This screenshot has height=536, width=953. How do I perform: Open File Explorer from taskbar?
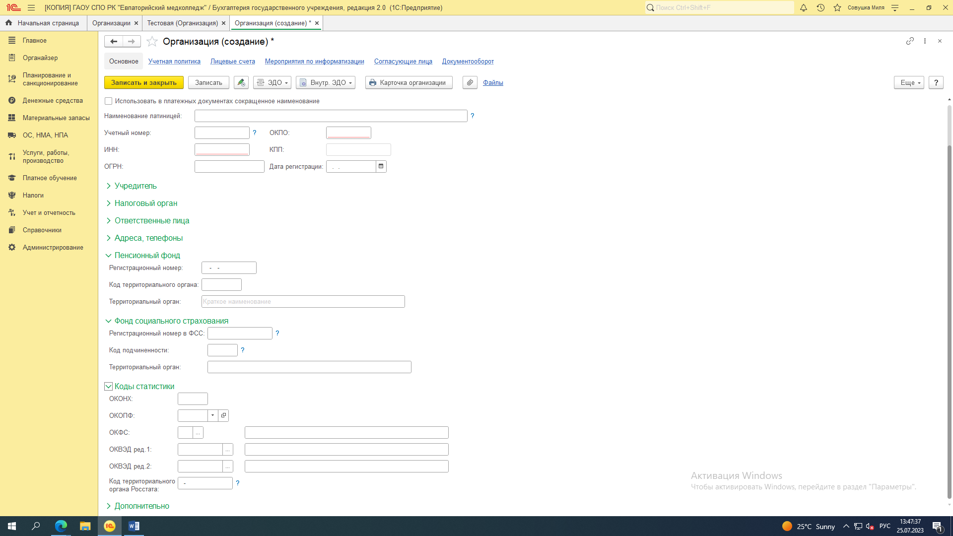(85, 526)
